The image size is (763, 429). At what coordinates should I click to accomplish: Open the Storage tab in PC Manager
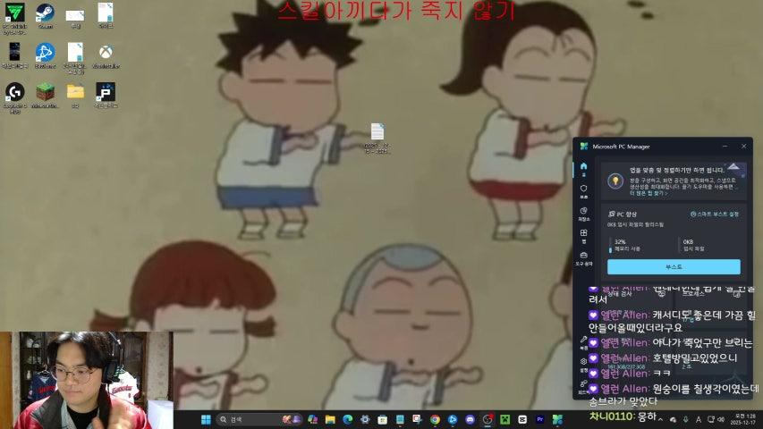[x=583, y=214]
